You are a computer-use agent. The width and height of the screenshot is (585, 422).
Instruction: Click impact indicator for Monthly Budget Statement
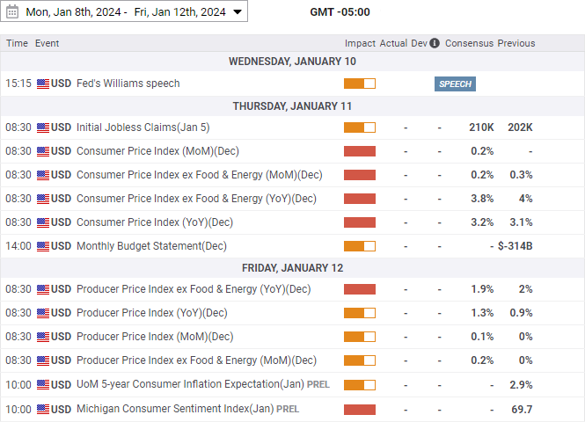(360, 246)
